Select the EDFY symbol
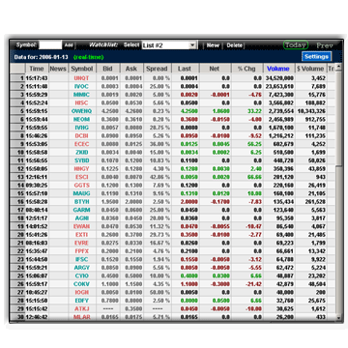Image resolution: width=348 pixels, height=348 pixels. tap(81, 301)
